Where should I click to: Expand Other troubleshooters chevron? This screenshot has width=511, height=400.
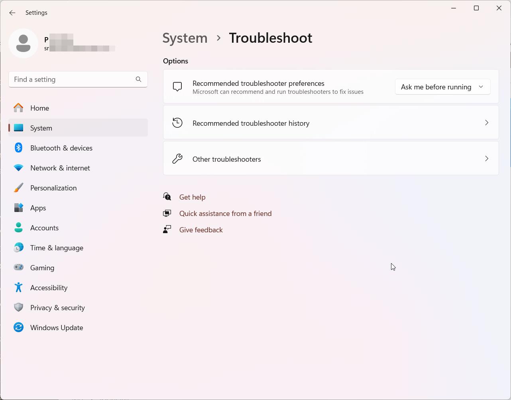coord(486,158)
